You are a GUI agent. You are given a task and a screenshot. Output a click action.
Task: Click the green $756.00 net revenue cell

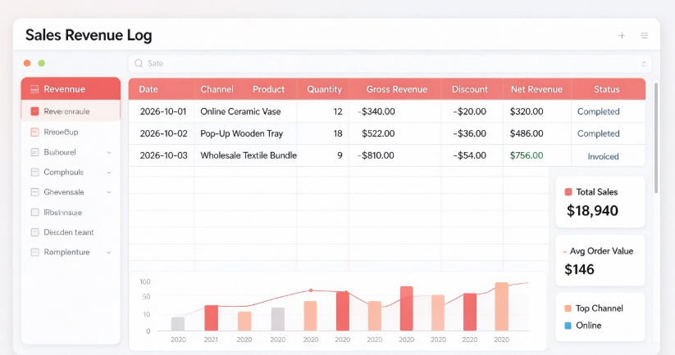pos(527,155)
